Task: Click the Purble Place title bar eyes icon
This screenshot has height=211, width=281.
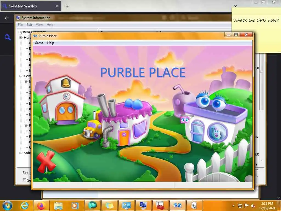Action: pyautogui.click(x=35, y=36)
